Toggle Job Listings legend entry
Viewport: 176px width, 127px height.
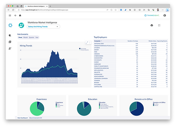pyautogui.click(x=82, y=48)
